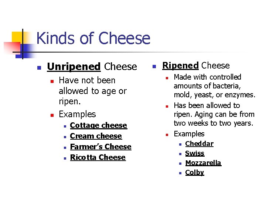Click the small bullet beside Cheddar
Image resolution: width=266 pixels, height=199 pixels.
pyautogui.click(x=180, y=144)
